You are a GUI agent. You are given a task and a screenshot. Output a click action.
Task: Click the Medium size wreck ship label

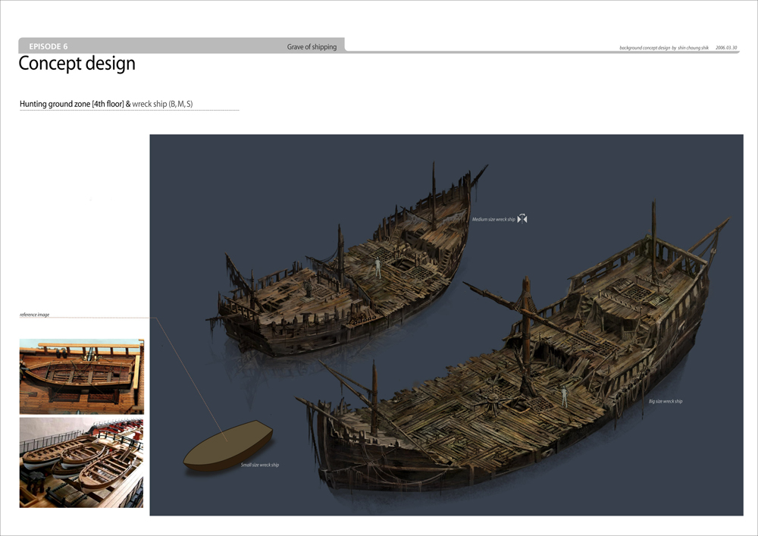tap(493, 219)
